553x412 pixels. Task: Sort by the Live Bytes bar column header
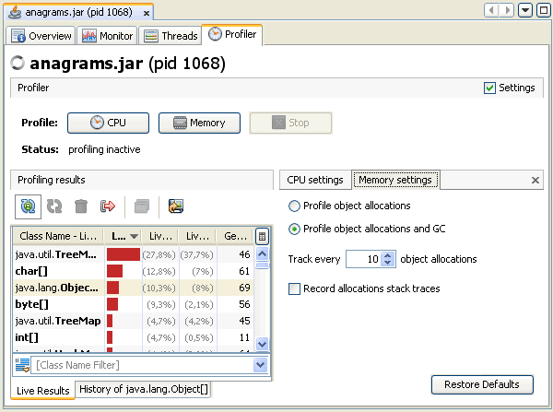121,236
